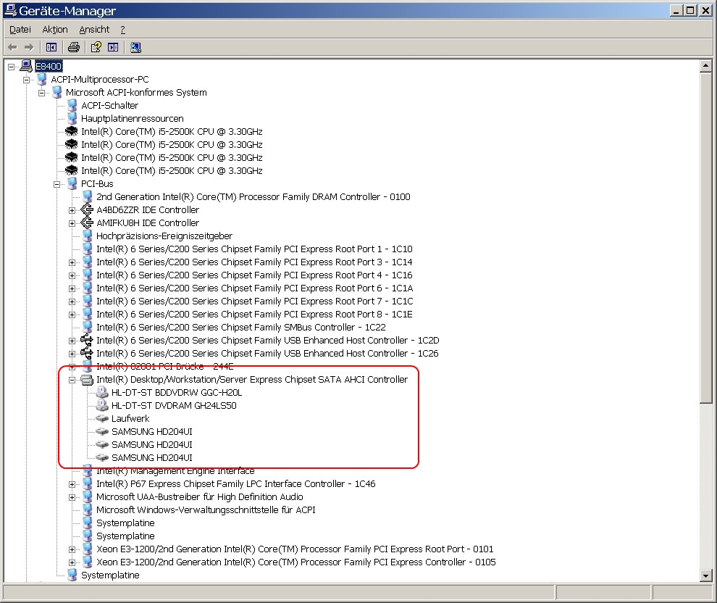717x603 pixels.
Task: Select Microsoft Windows-Verwaltungsschnittstelle für ACPI
Action: click(x=206, y=510)
